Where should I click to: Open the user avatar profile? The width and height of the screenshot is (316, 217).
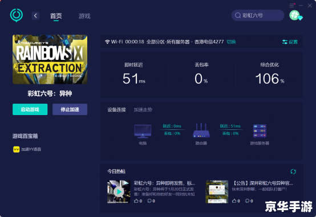[x=295, y=15]
